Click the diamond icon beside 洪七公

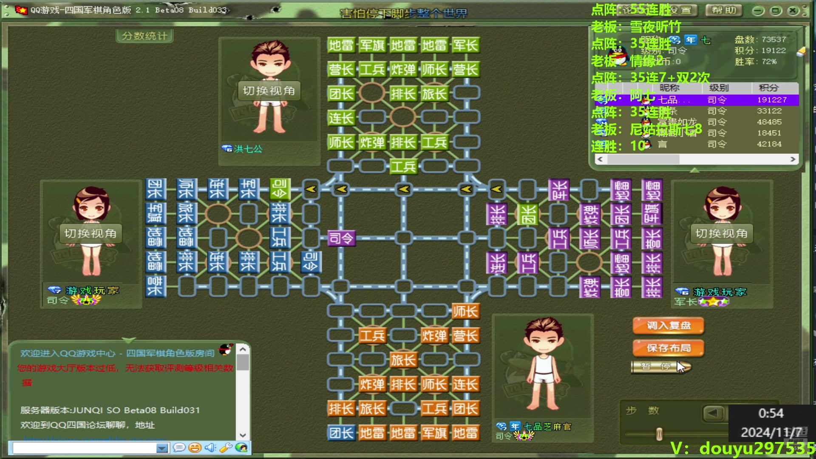[x=227, y=149]
